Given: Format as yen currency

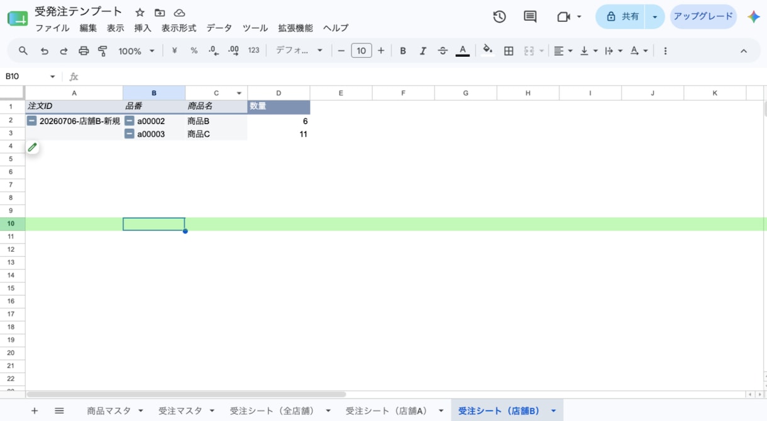Looking at the screenshot, I should [174, 51].
